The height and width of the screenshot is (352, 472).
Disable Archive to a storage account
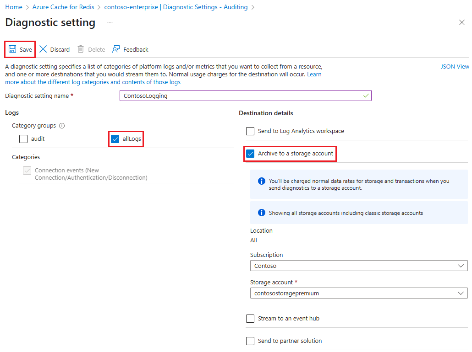click(x=250, y=154)
